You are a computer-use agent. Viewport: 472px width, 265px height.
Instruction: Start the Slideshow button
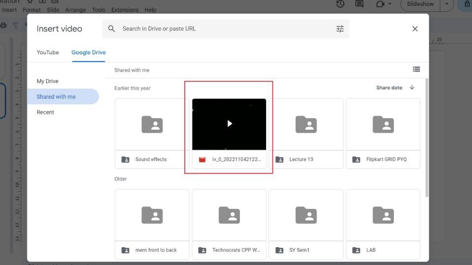coord(420,4)
